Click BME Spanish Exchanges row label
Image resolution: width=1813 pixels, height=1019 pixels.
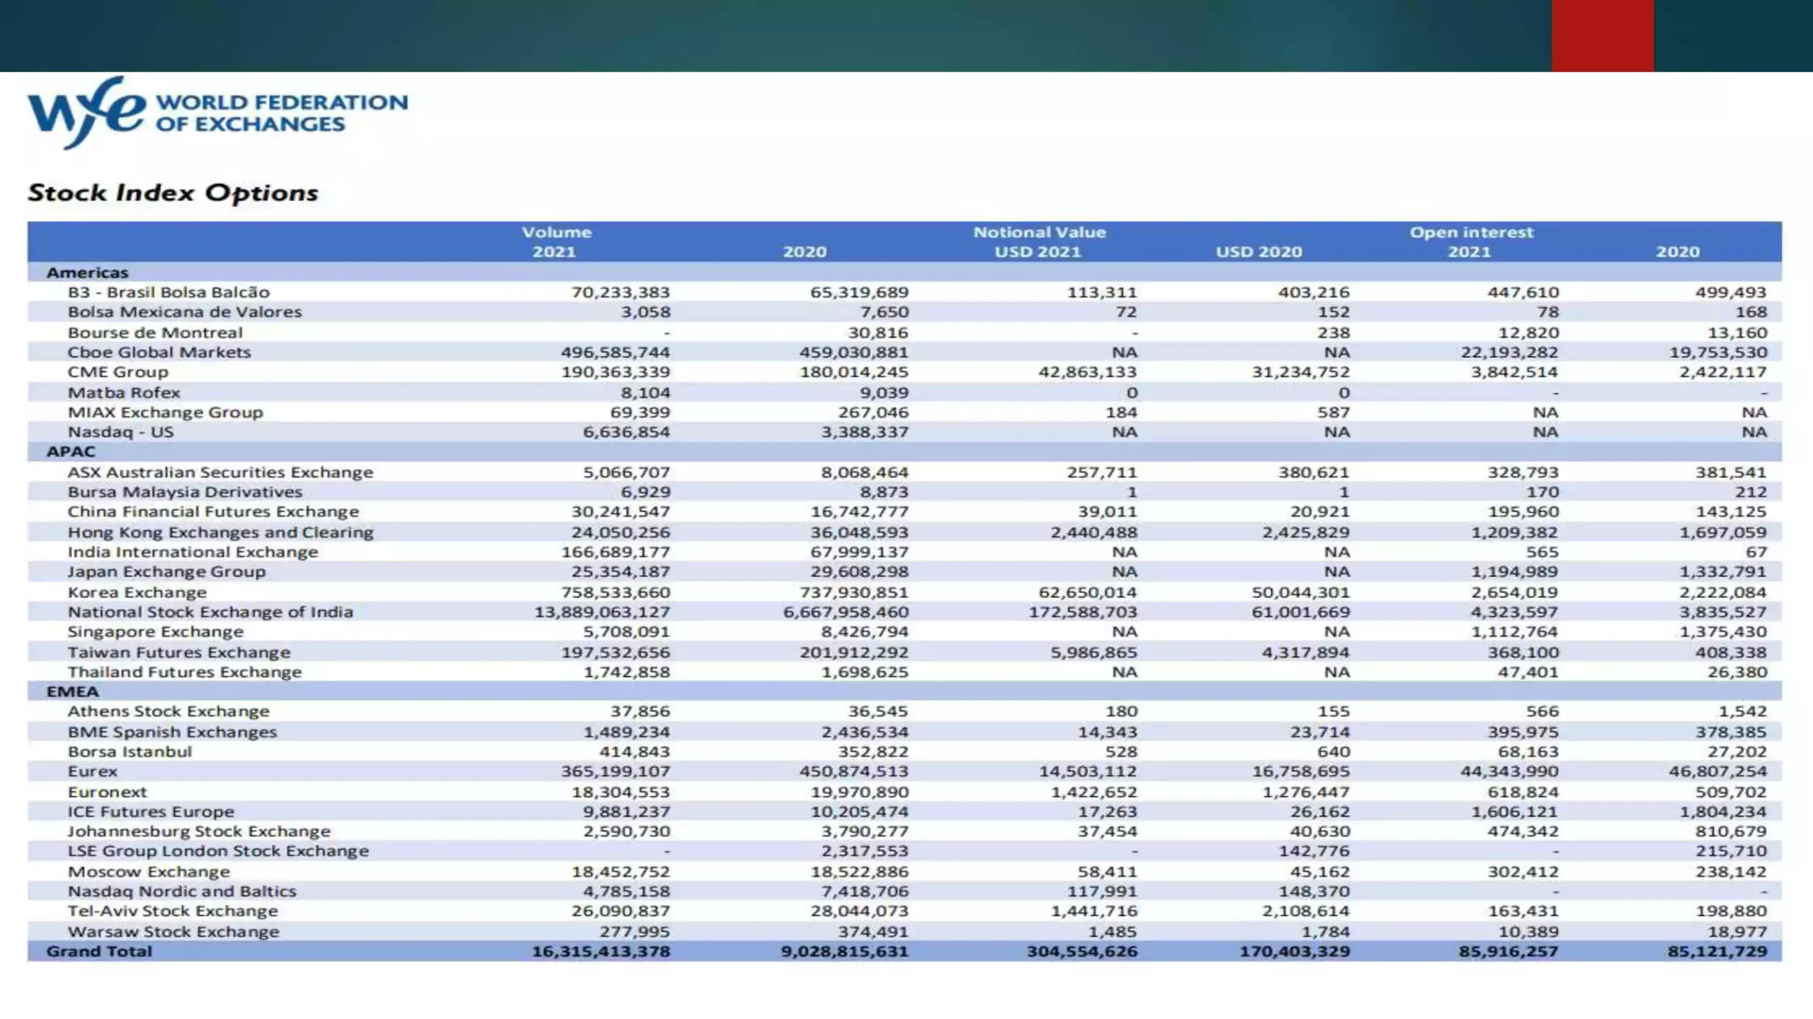172,732
